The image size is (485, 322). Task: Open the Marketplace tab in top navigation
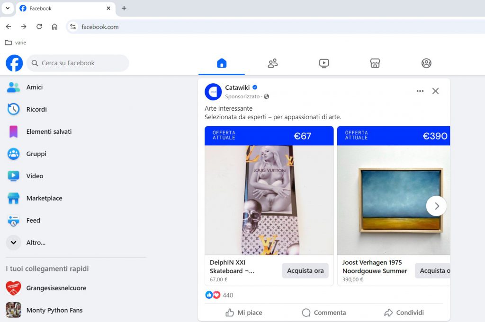click(375, 63)
